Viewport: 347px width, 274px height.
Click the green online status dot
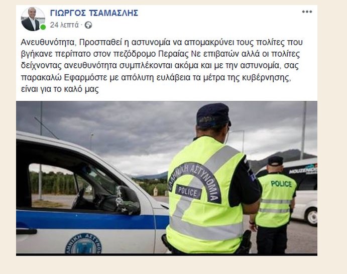coord(43,27)
